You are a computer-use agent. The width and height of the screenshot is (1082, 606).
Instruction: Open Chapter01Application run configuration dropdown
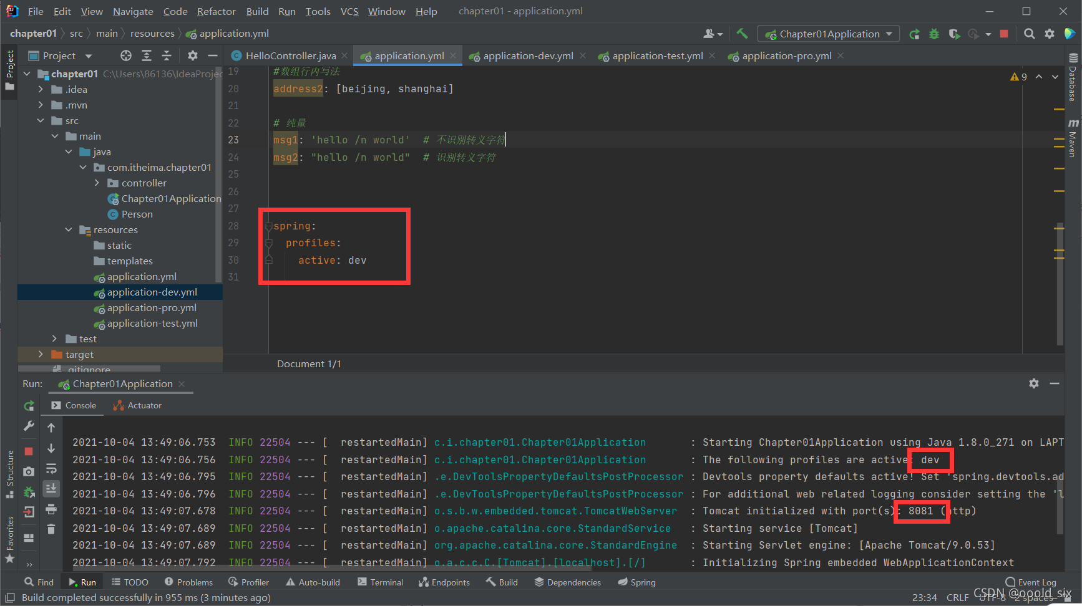click(x=829, y=34)
